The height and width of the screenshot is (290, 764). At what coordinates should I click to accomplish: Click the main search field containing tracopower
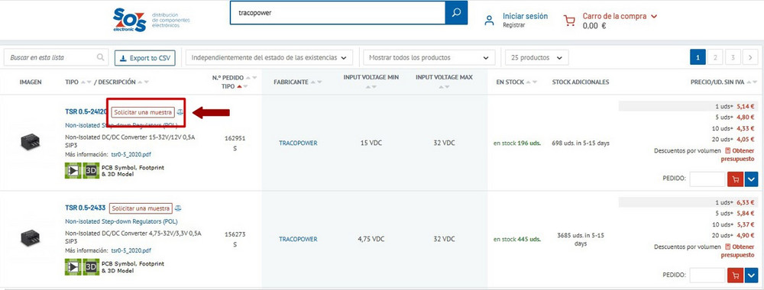coord(338,13)
